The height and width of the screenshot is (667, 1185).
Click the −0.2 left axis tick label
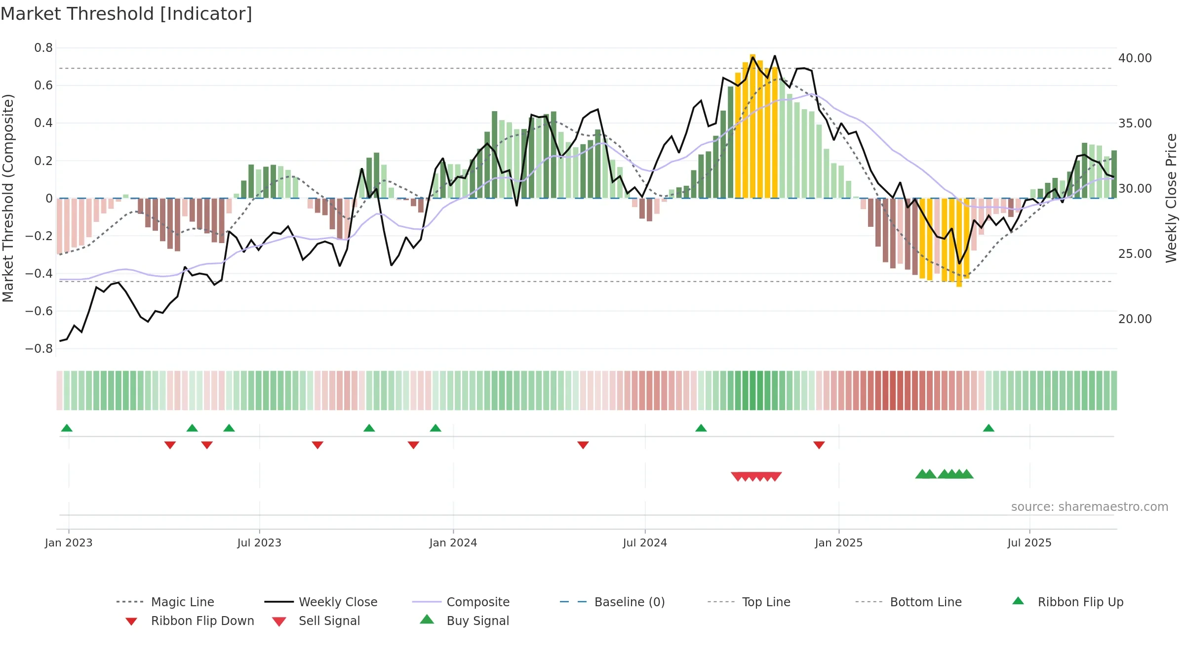pyautogui.click(x=39, y=236)
